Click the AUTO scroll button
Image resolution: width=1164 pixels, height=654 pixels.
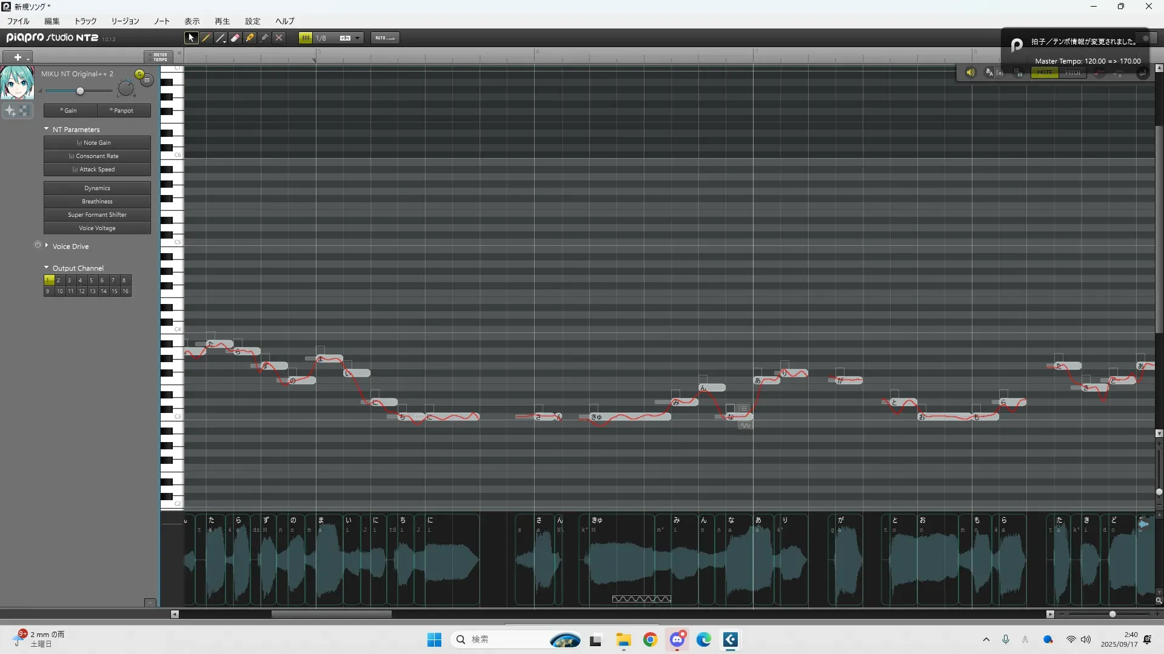(384, 38)
